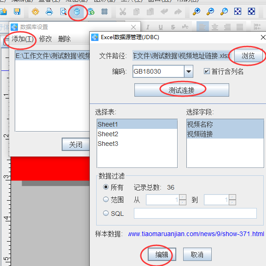Open the 添加(I) menu
The width and height of the screenshot is (266, 266).
23,39
